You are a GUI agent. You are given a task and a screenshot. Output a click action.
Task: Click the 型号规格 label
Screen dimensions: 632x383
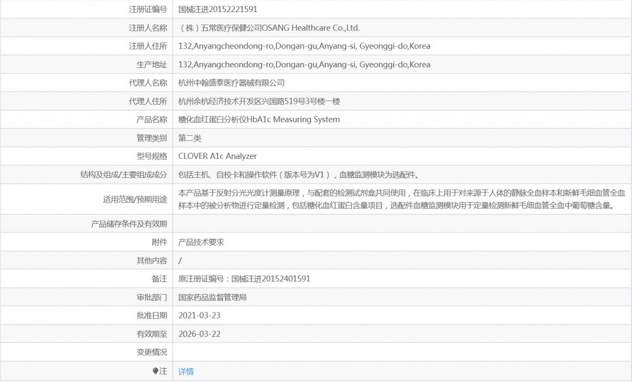coord(152,156)
